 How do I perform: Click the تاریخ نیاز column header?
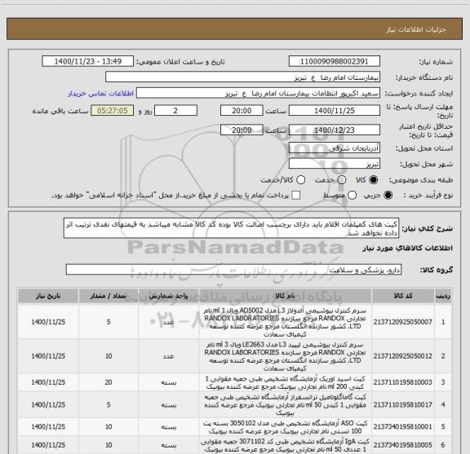48,296
